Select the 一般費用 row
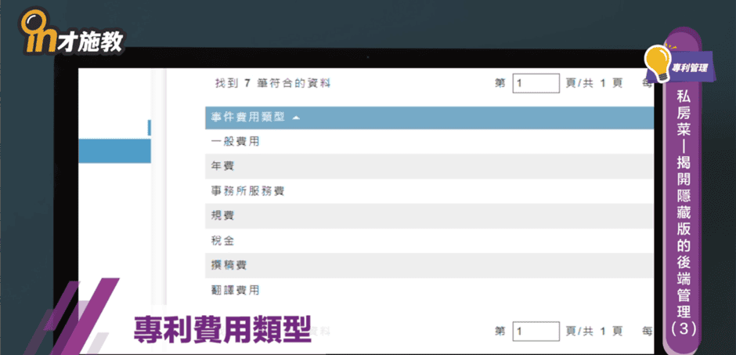The image size is (736, 355). pyautogui.click(x=236, y=142)
